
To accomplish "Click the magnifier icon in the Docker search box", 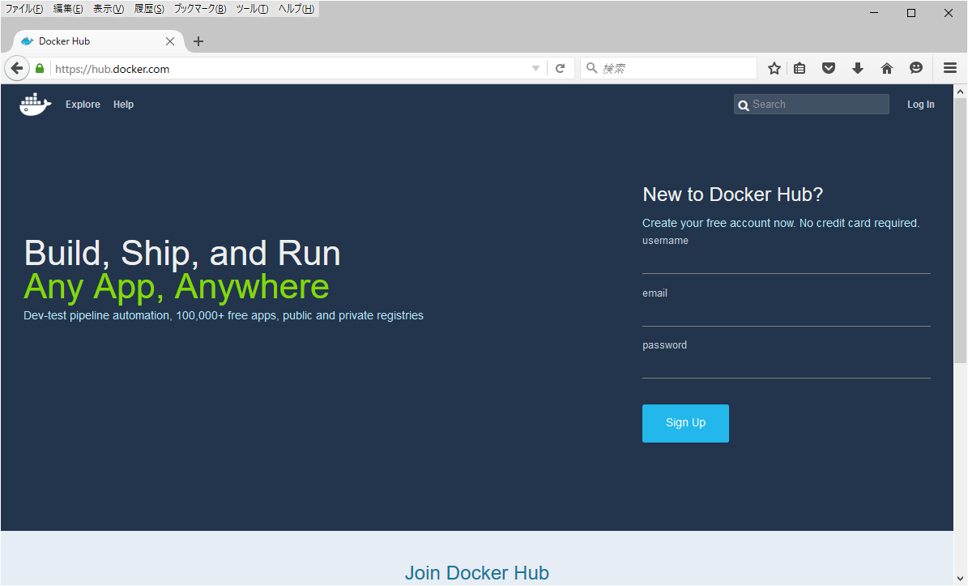I will pyautogui.click(x=744, y=105).
